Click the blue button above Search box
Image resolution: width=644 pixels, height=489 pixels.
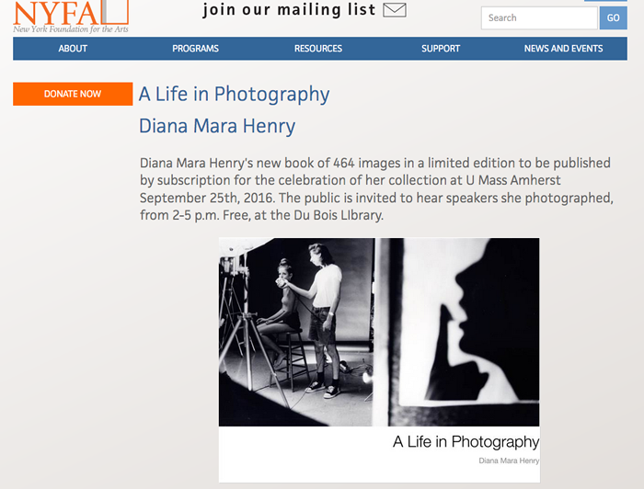[x=605, y=1]
